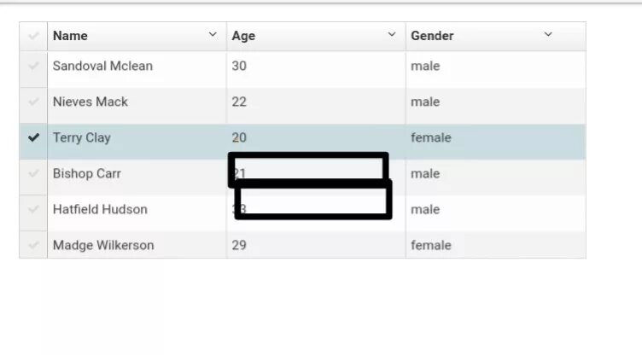Sort by the Name column header
This screenshot has width=642, height=355.
pyautogui.click(x=70, y=36)
